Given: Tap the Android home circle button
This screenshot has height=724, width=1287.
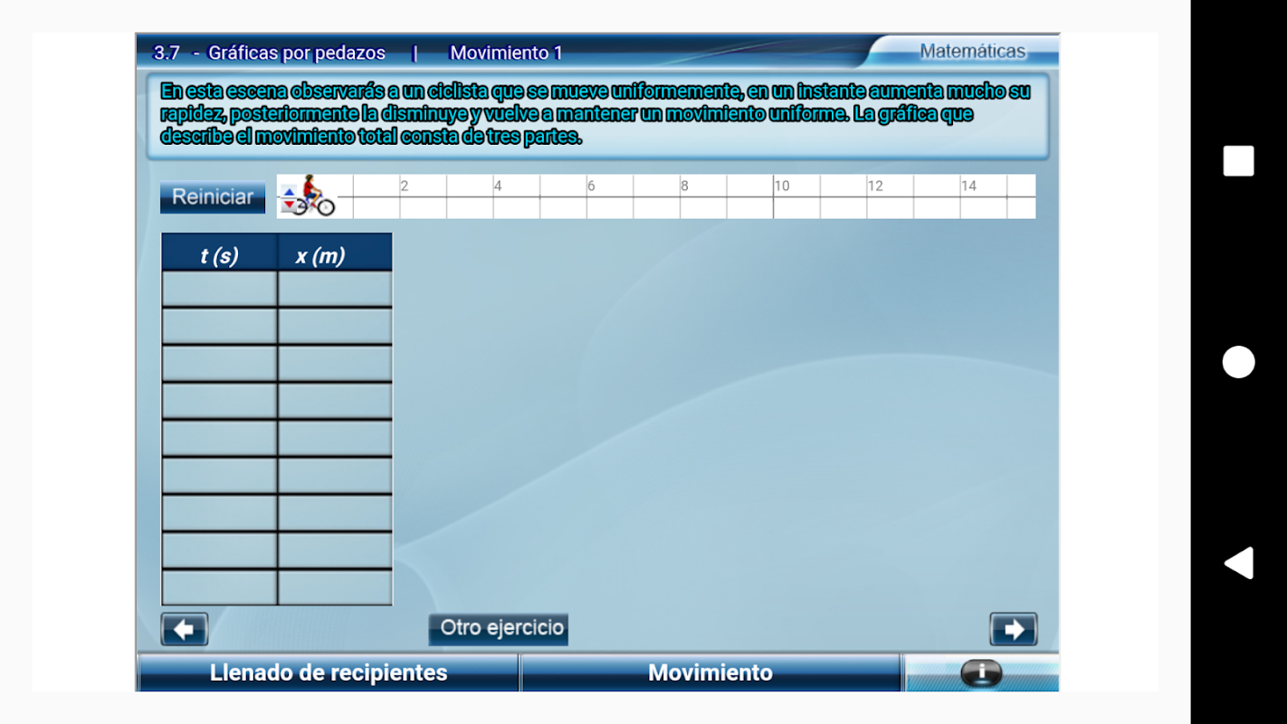Looking at the screenshot, I should [x=1238, y=362].
